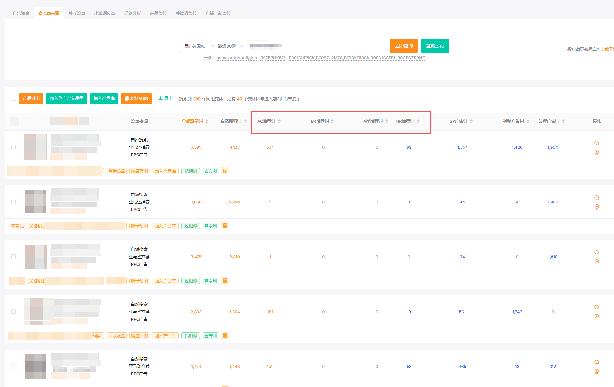The height and width of the screenshot is (387, 614).
Task: Click the first product thumbnail image
Action: pos(35,147)
